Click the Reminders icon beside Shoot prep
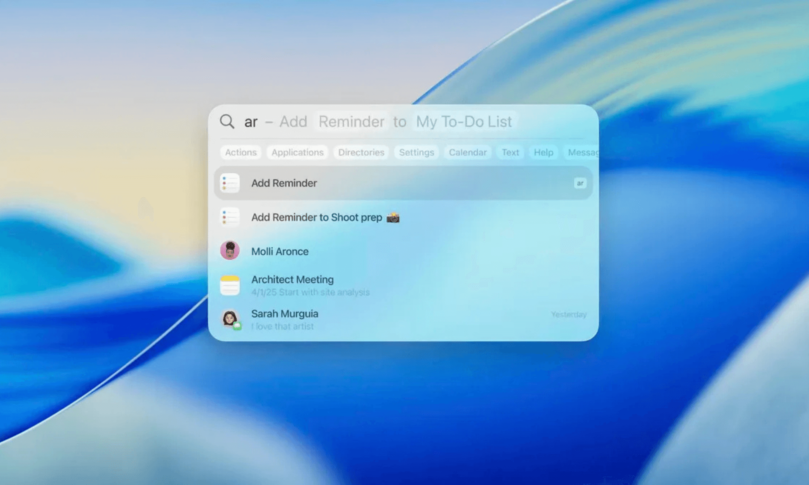This screenshot has width=809, height=485. 230,217
